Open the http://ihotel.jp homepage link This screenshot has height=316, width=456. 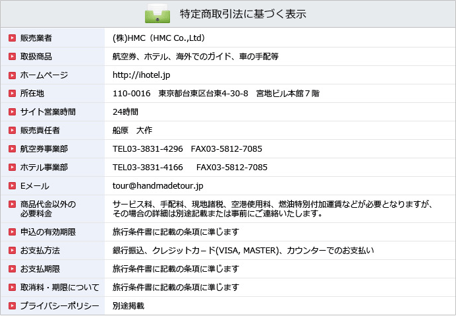(x=141, y=75)
